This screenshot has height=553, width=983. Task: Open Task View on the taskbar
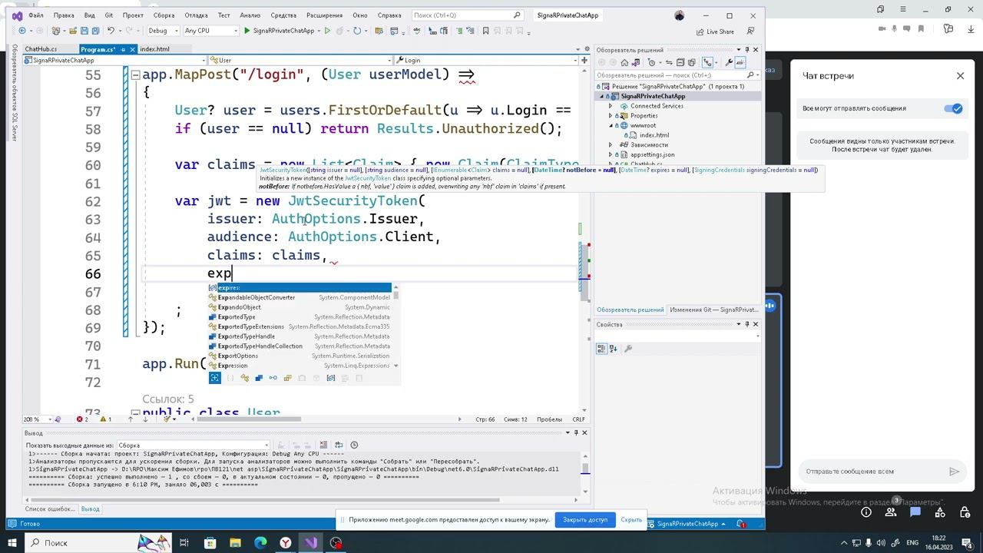click(184, 543)
